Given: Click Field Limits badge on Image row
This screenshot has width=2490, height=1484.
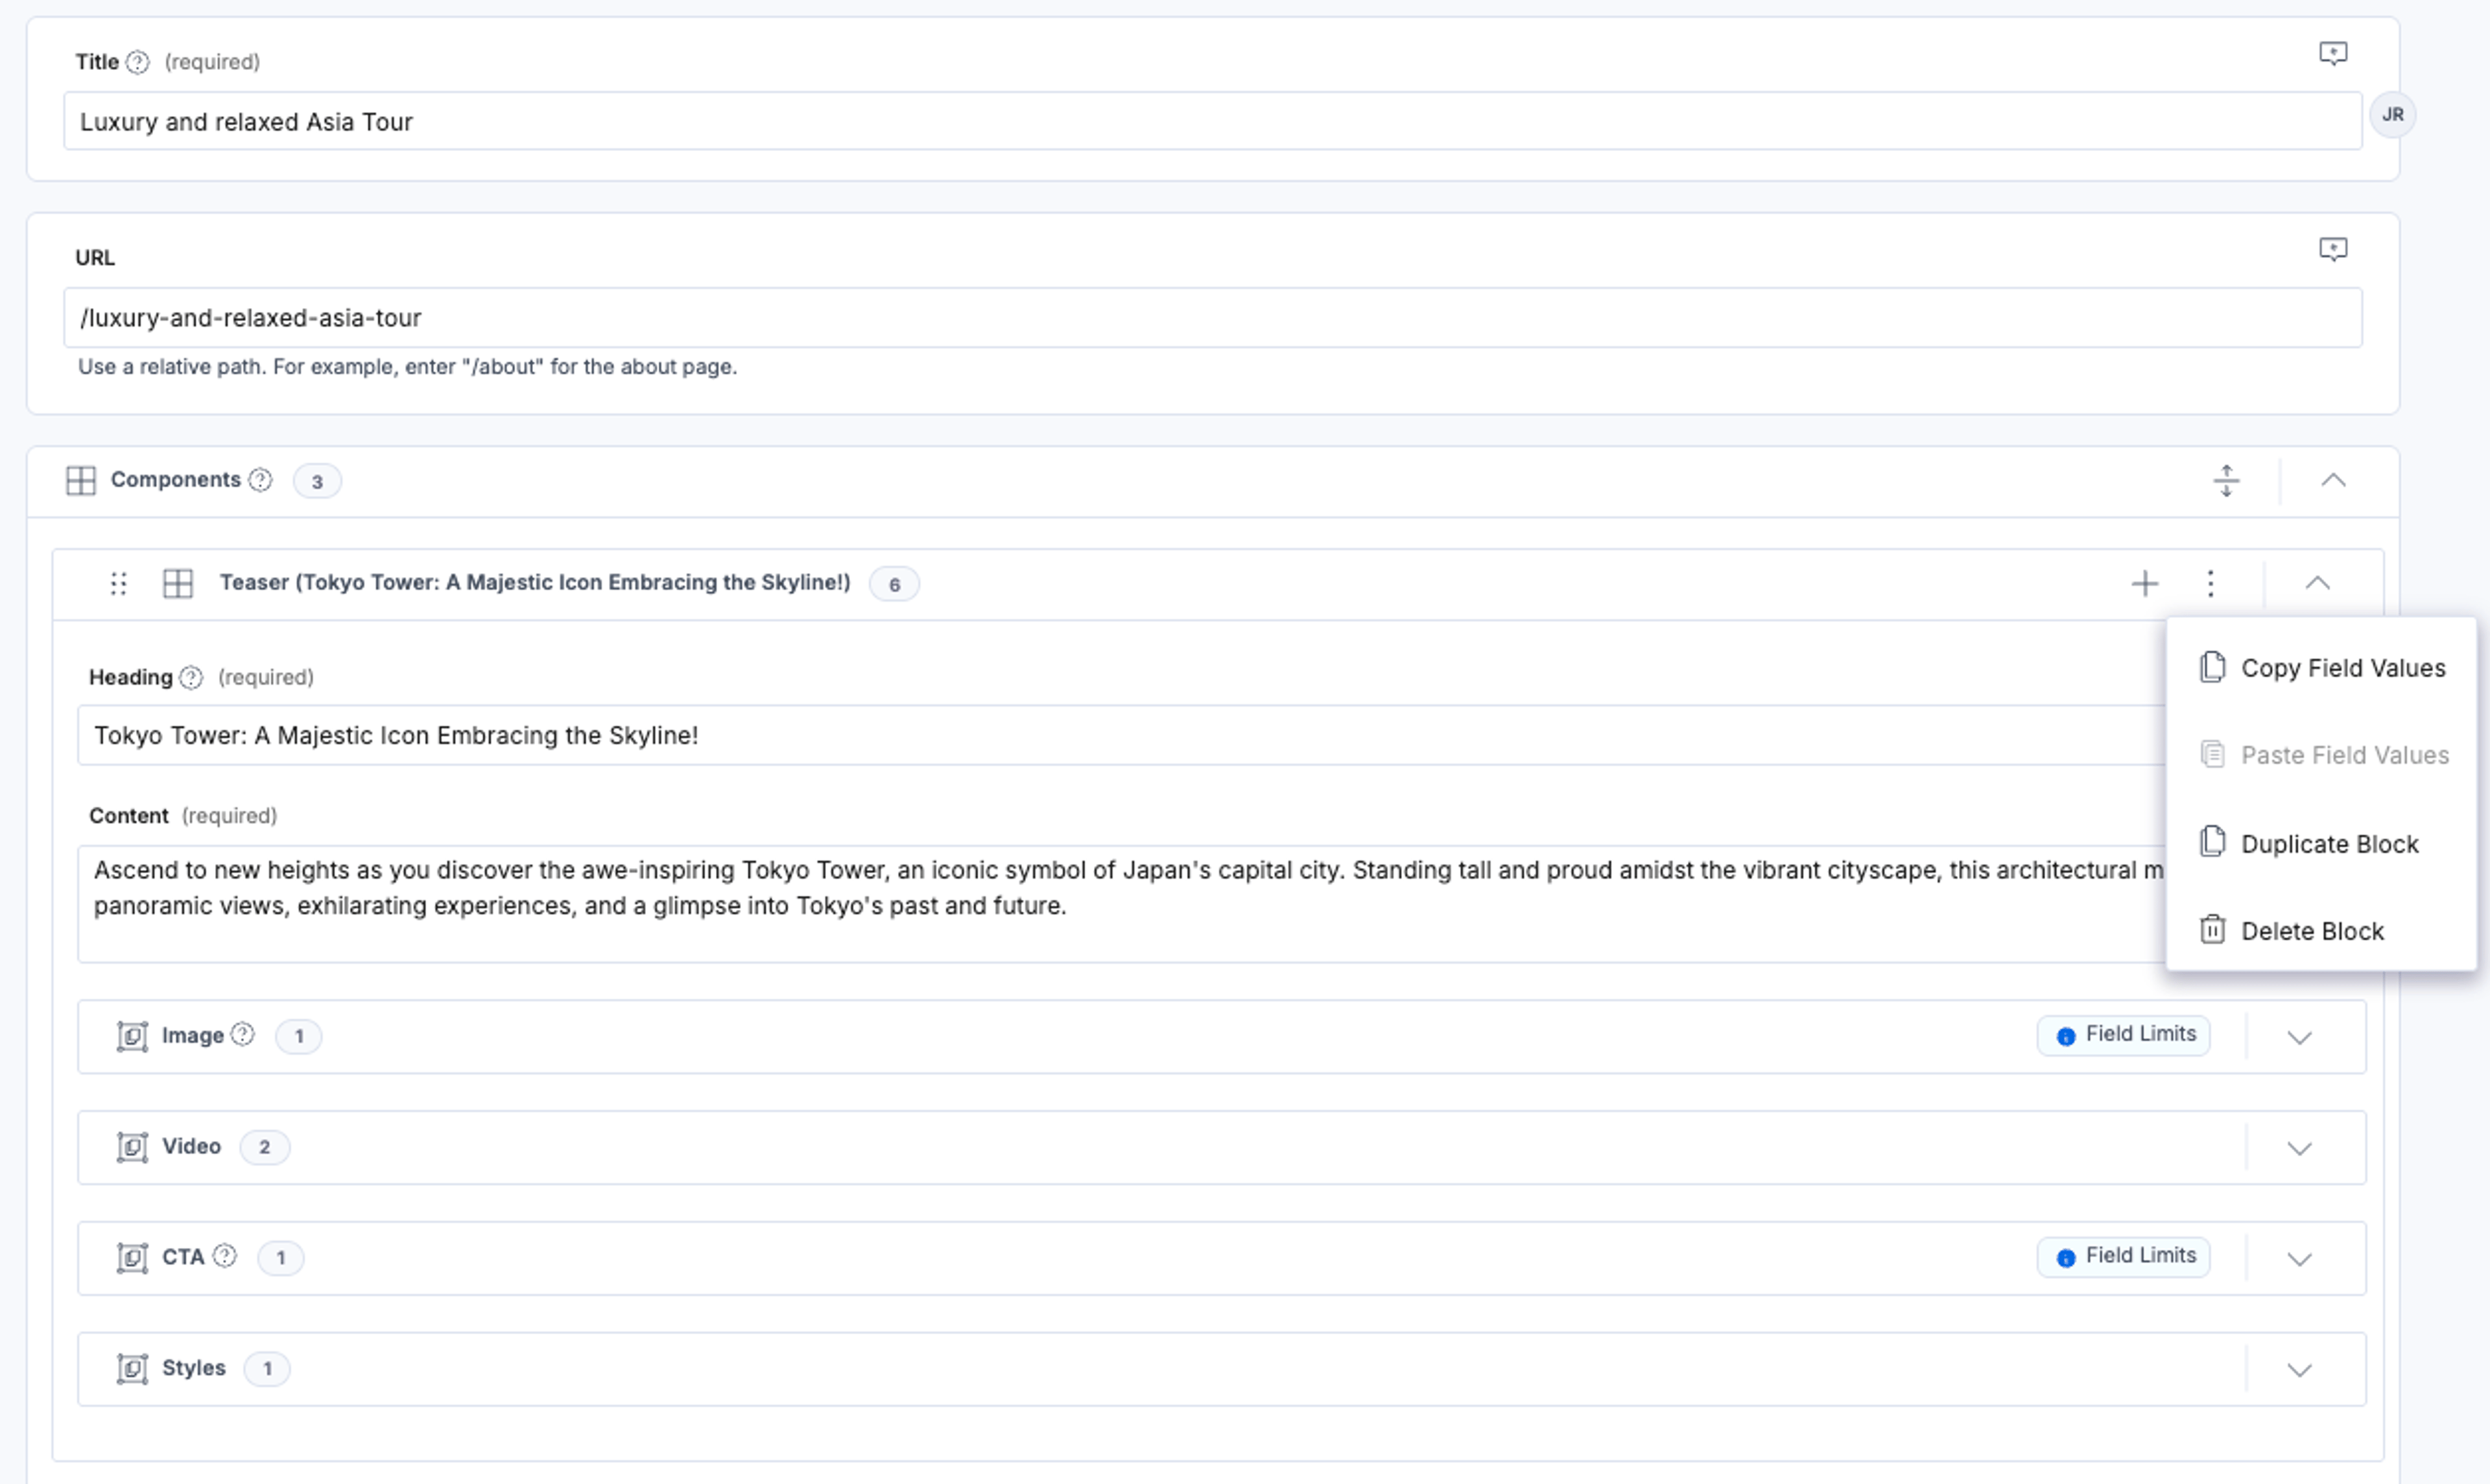Looking at the screenshot, I should coord(2123,1035).
